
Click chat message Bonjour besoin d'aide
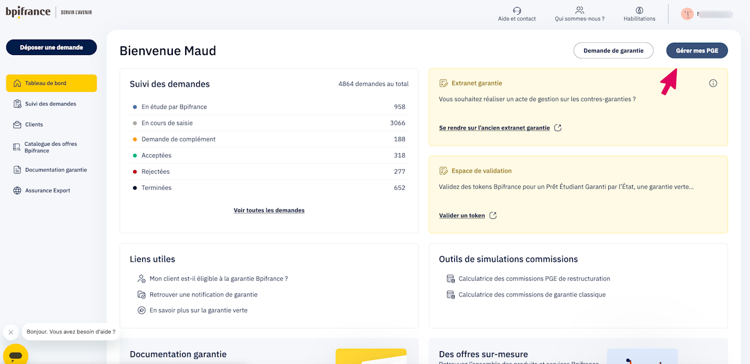(71, 332)
